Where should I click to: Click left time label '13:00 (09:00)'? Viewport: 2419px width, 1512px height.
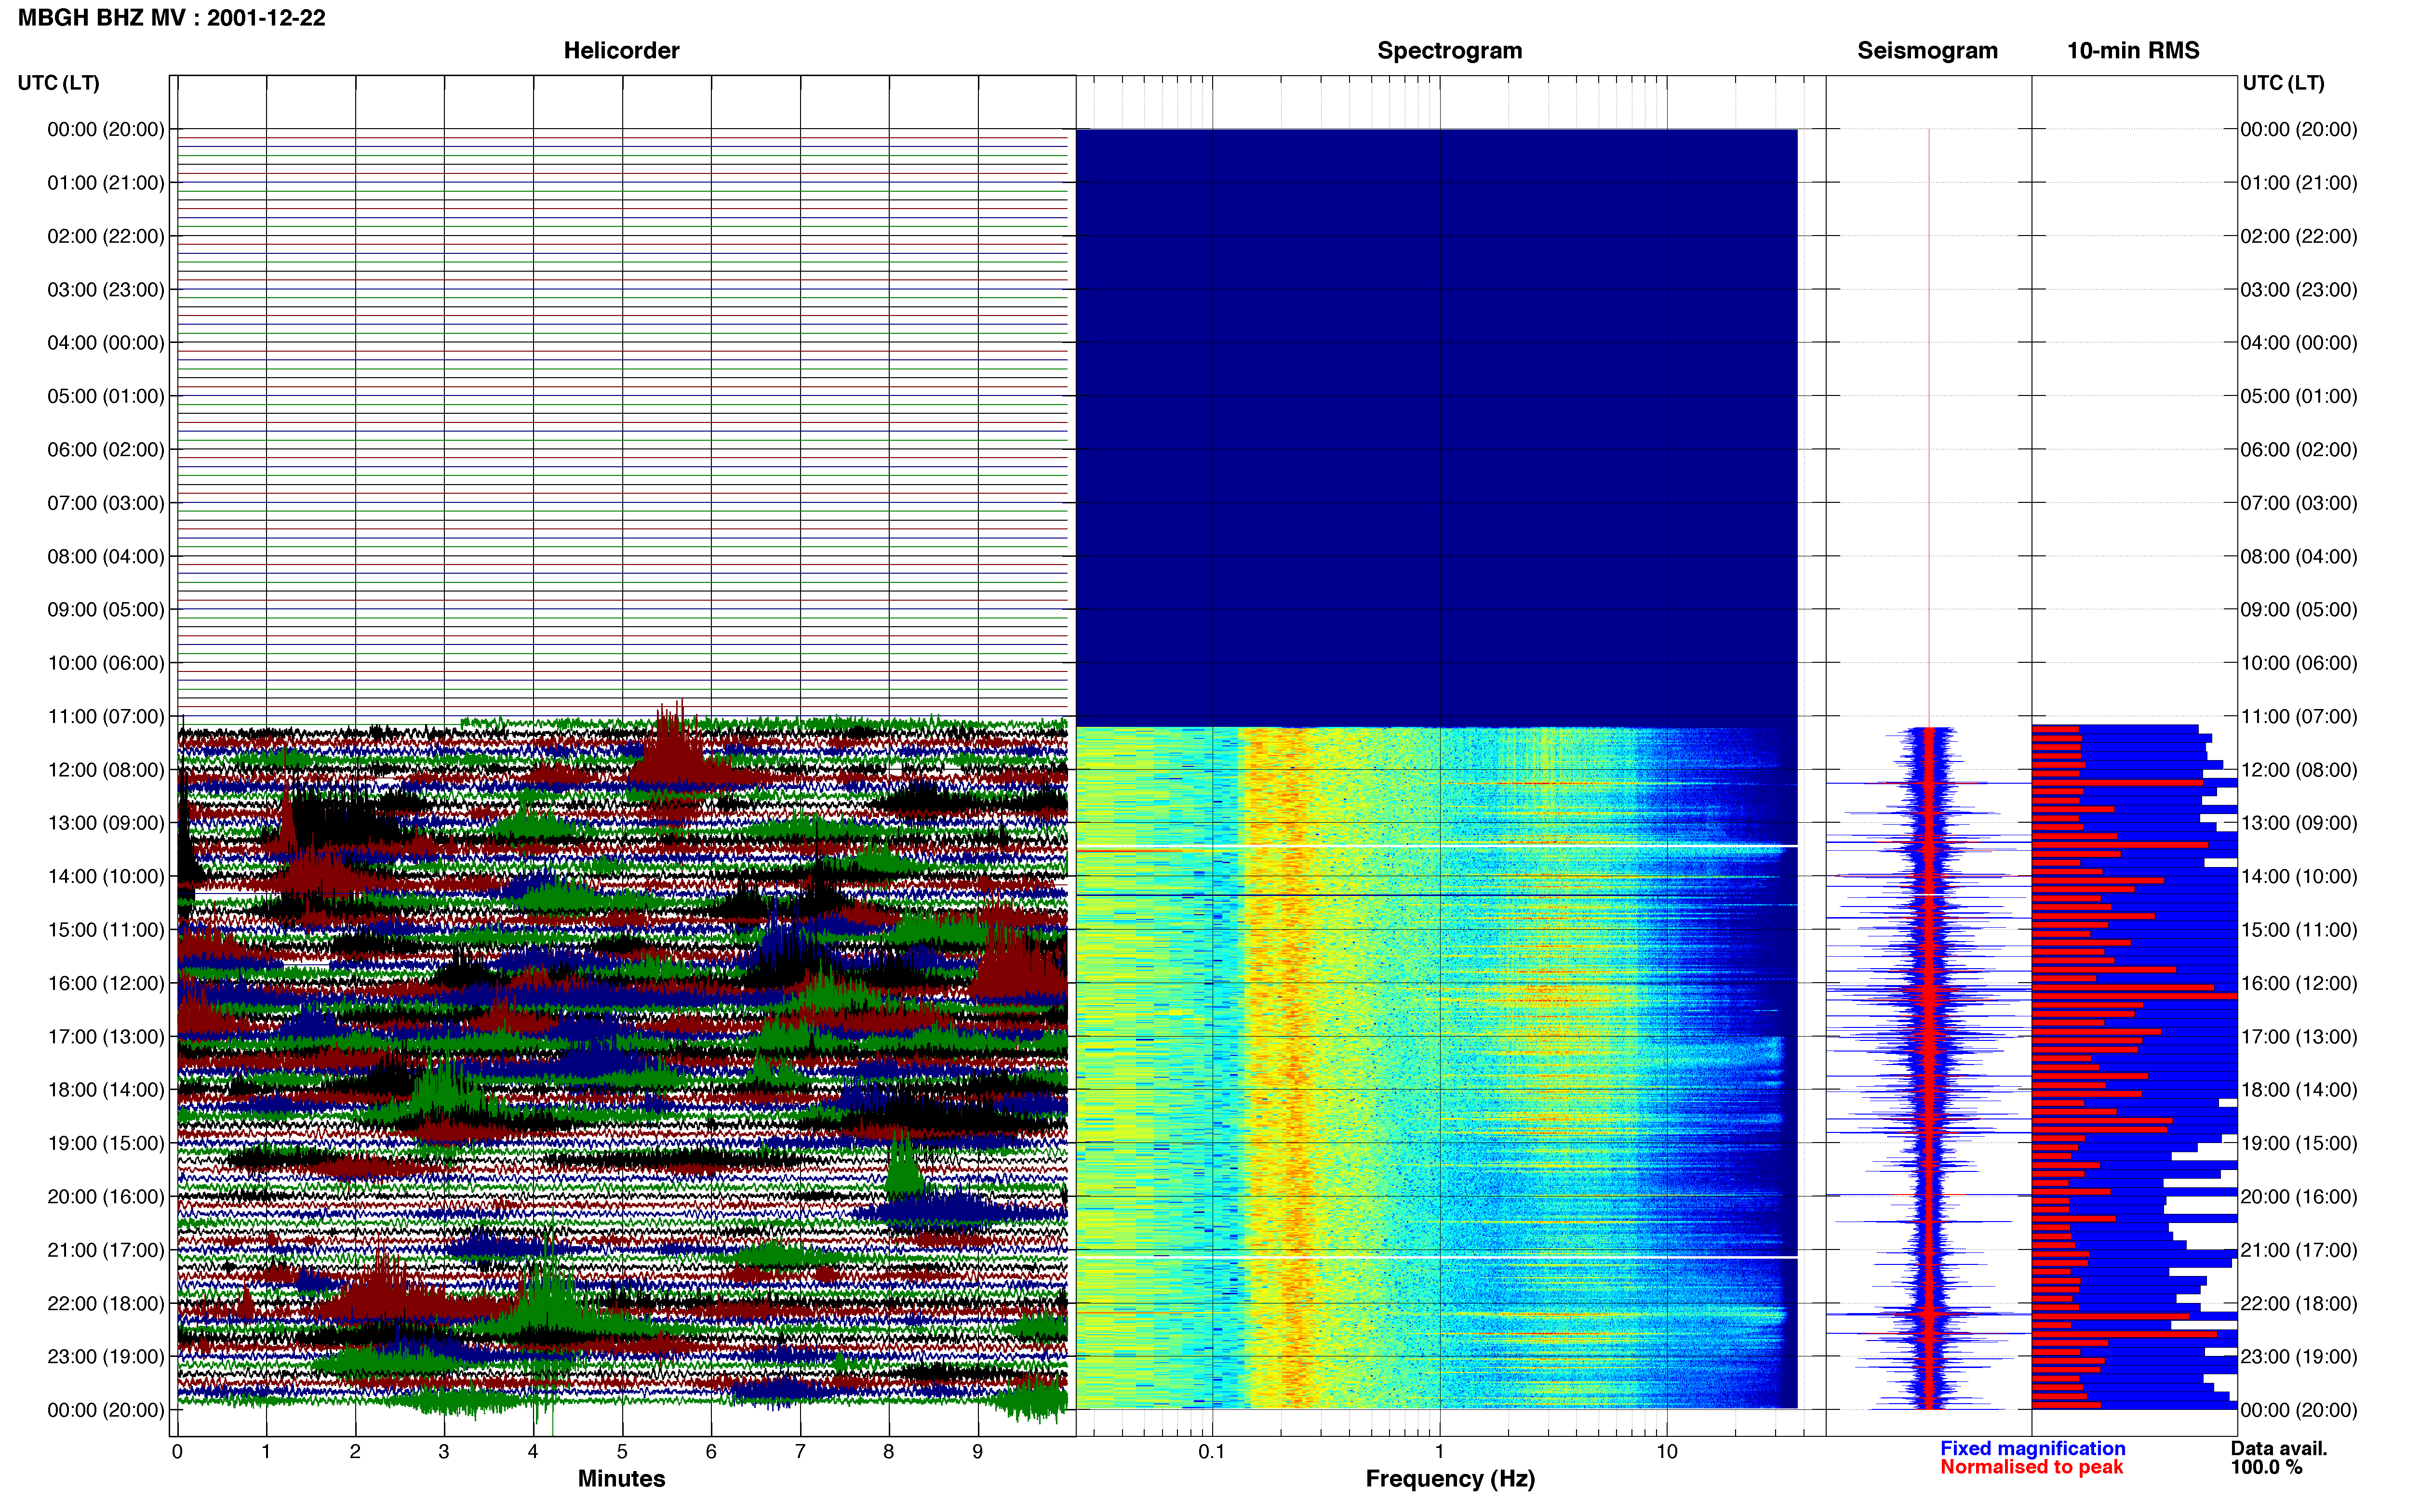[106, 823]
